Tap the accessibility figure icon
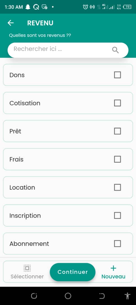The height and width of the screenshot is (305, 136). (x=127, y=296)
